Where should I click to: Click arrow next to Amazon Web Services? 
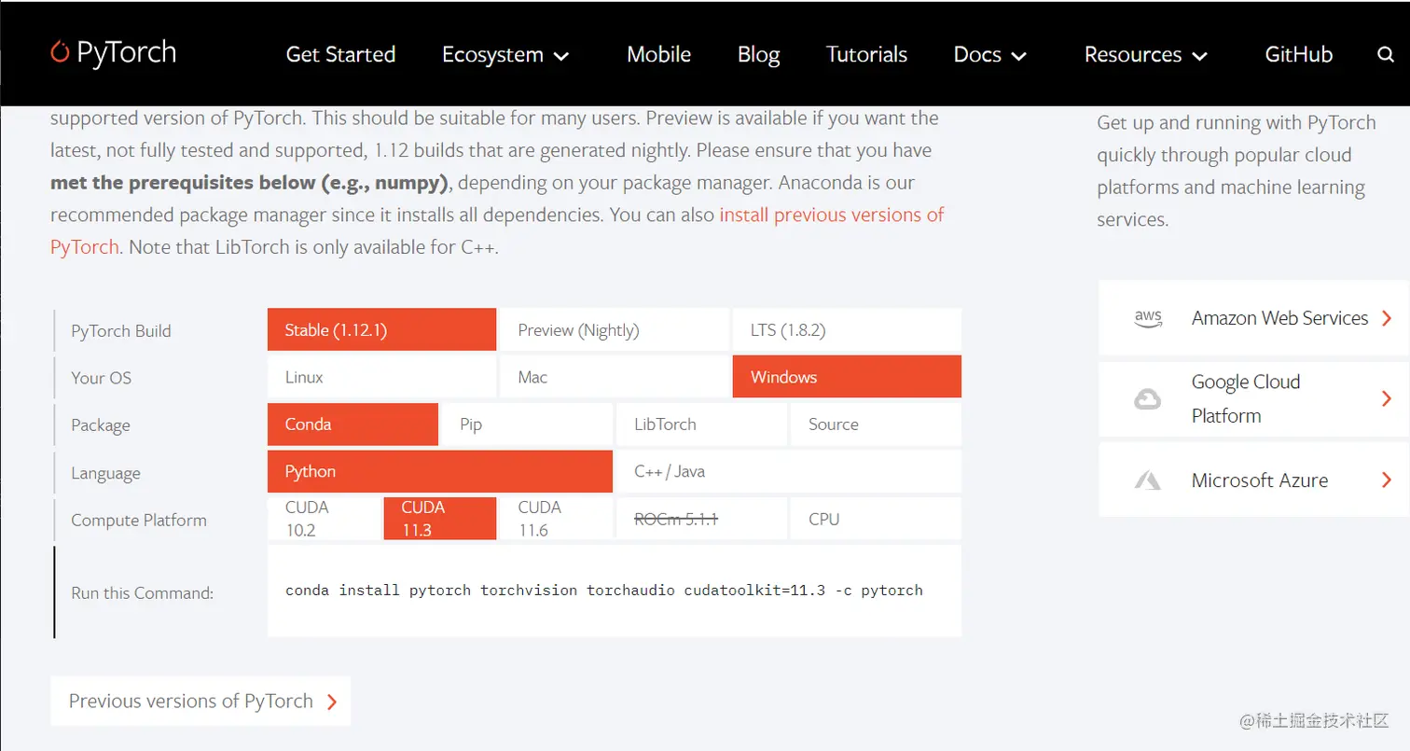[x=1387, y=318]
